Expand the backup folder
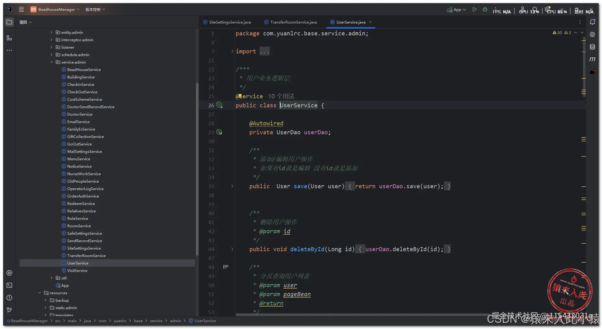This screenshot has width=602, height=329. (46, 300)
